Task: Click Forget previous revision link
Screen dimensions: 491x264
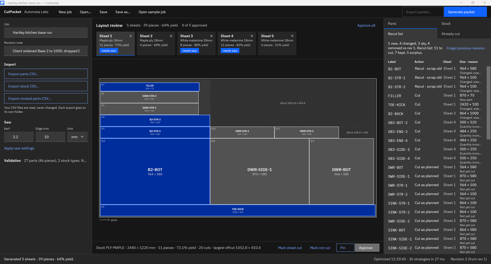Action: [465, 48]
